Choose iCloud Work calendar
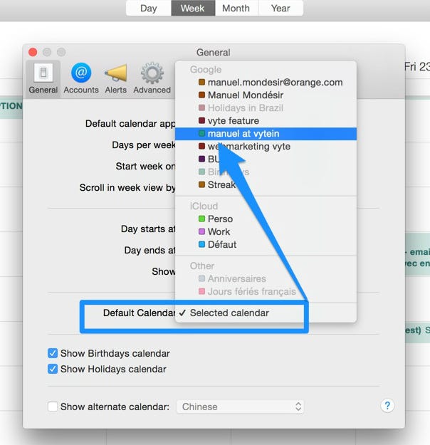Screen dimensions: 430x445 tap(266, 231)
